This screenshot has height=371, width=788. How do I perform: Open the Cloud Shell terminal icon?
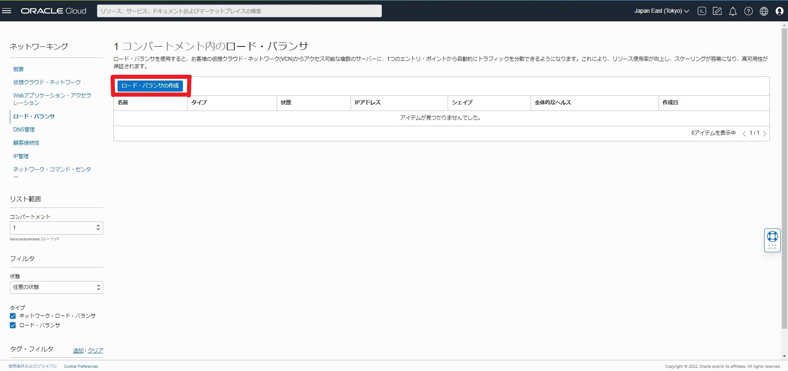tap(701, 11)
